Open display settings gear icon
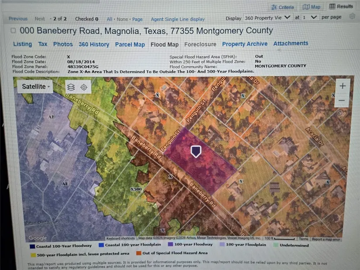 click(352, 17)
